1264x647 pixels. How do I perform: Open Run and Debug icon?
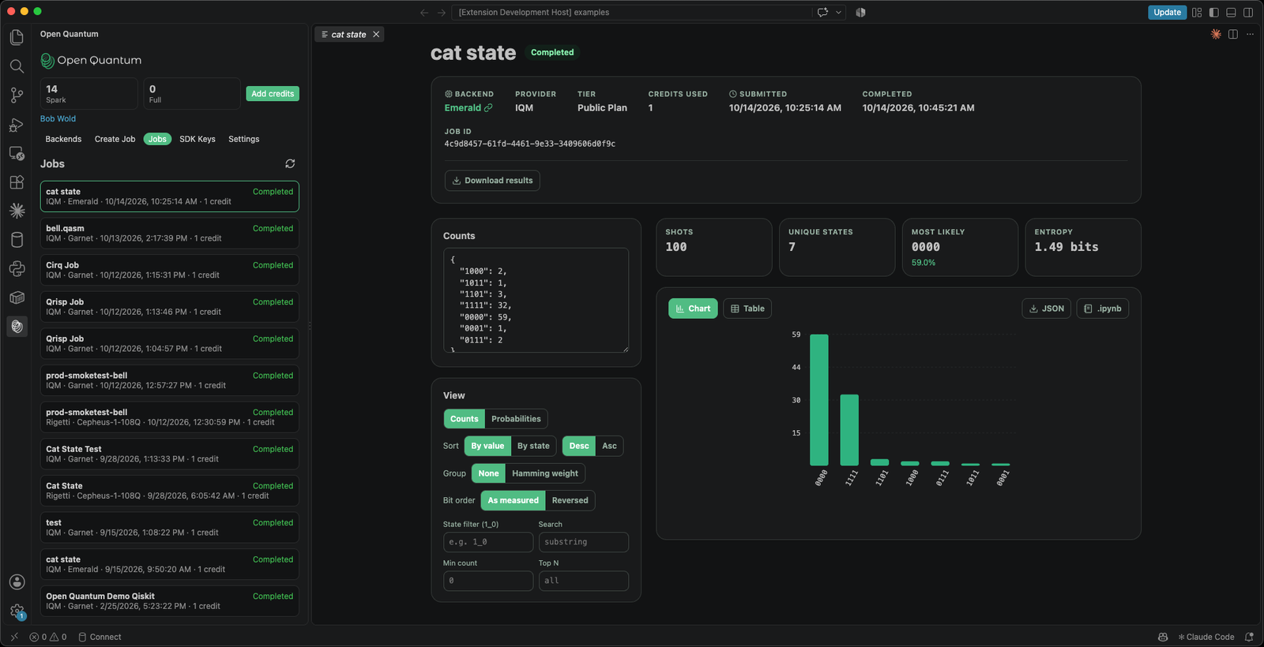point(17,125)
